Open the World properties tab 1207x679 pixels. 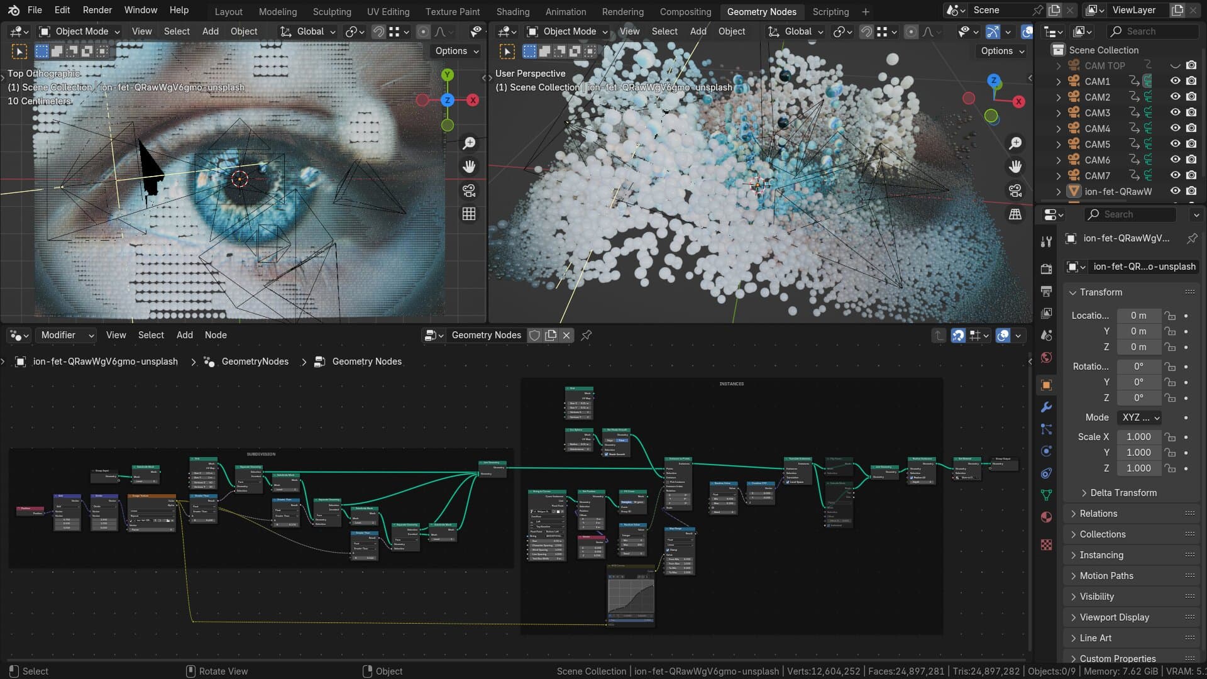[x=1046, y=357]
